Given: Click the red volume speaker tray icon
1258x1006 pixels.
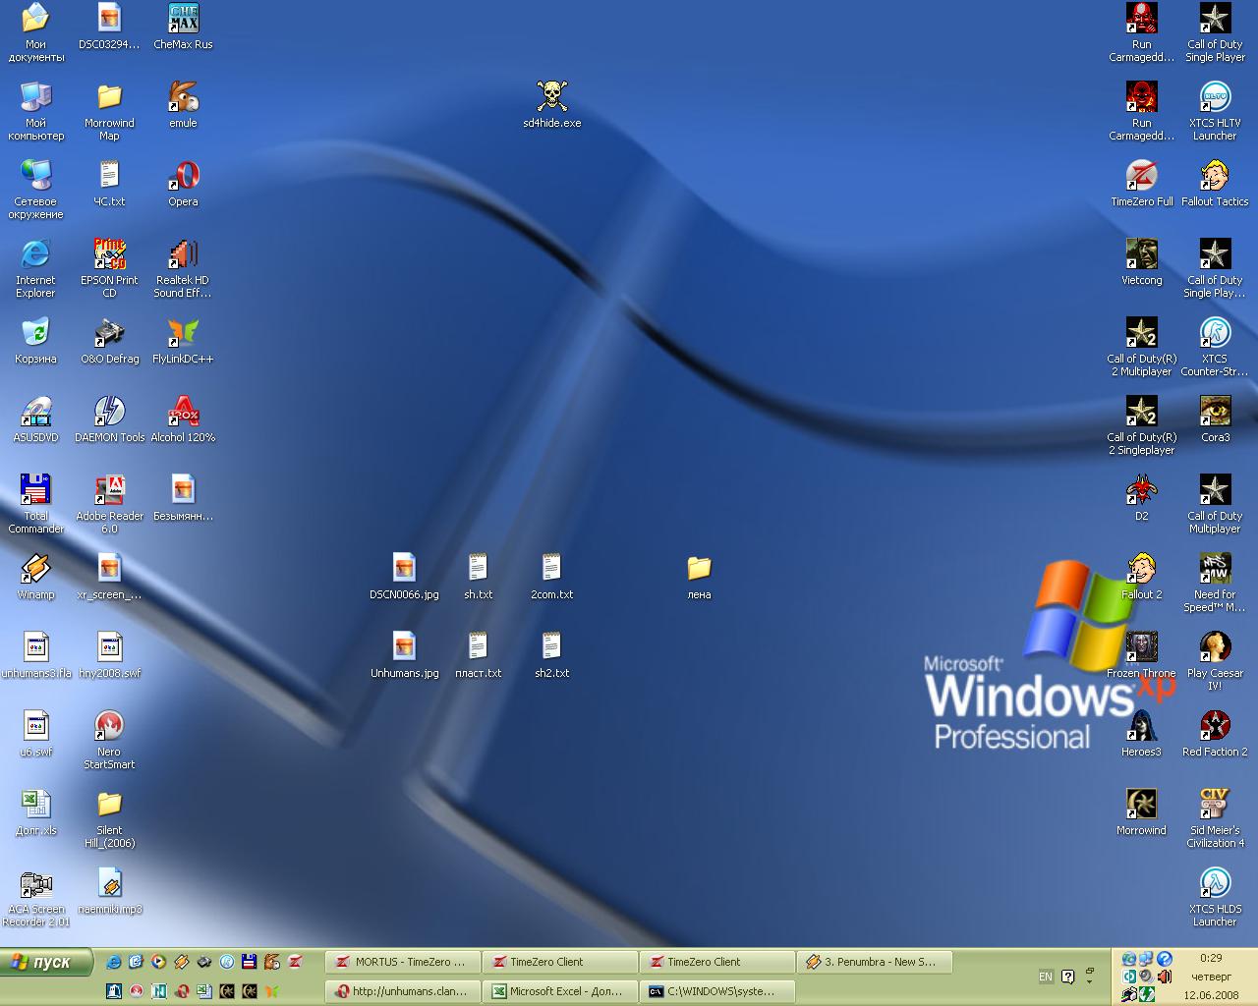Looking at the screenshot, I should tap(1165, 977).
